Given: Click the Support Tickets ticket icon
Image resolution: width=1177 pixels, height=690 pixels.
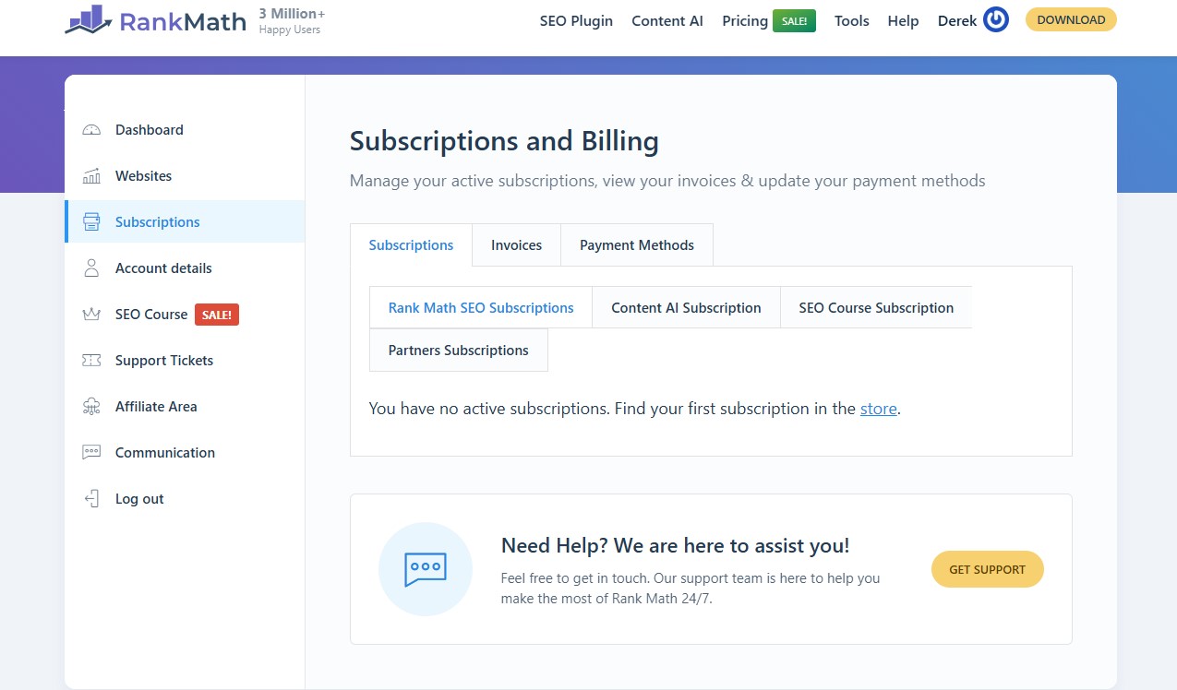Looking at the screenshot, I should [91, 361].
